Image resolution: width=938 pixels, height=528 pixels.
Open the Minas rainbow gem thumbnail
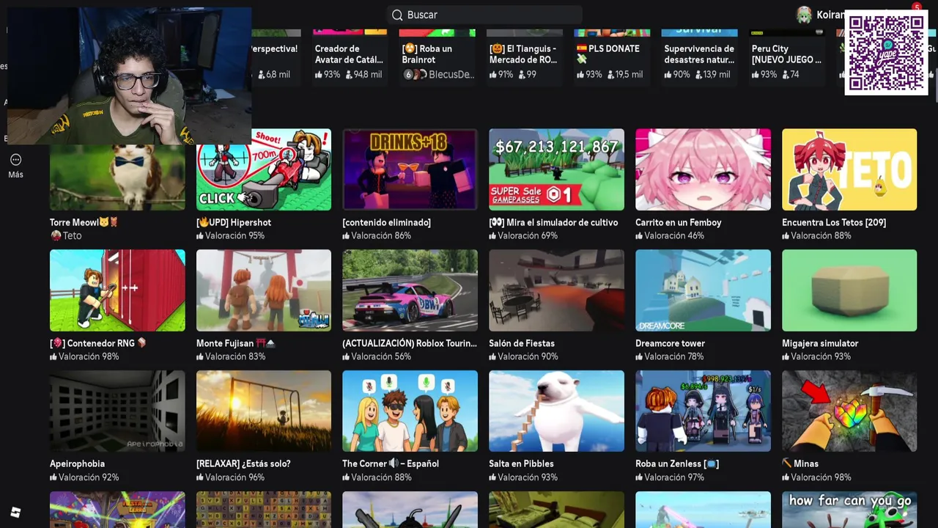tap(849, 411)
